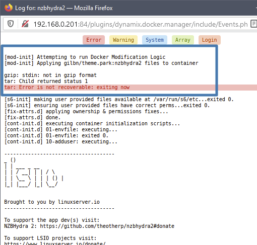Click 'executing container initialization scripts' line
Screen dimensions: 257x245
click(92, 123)
